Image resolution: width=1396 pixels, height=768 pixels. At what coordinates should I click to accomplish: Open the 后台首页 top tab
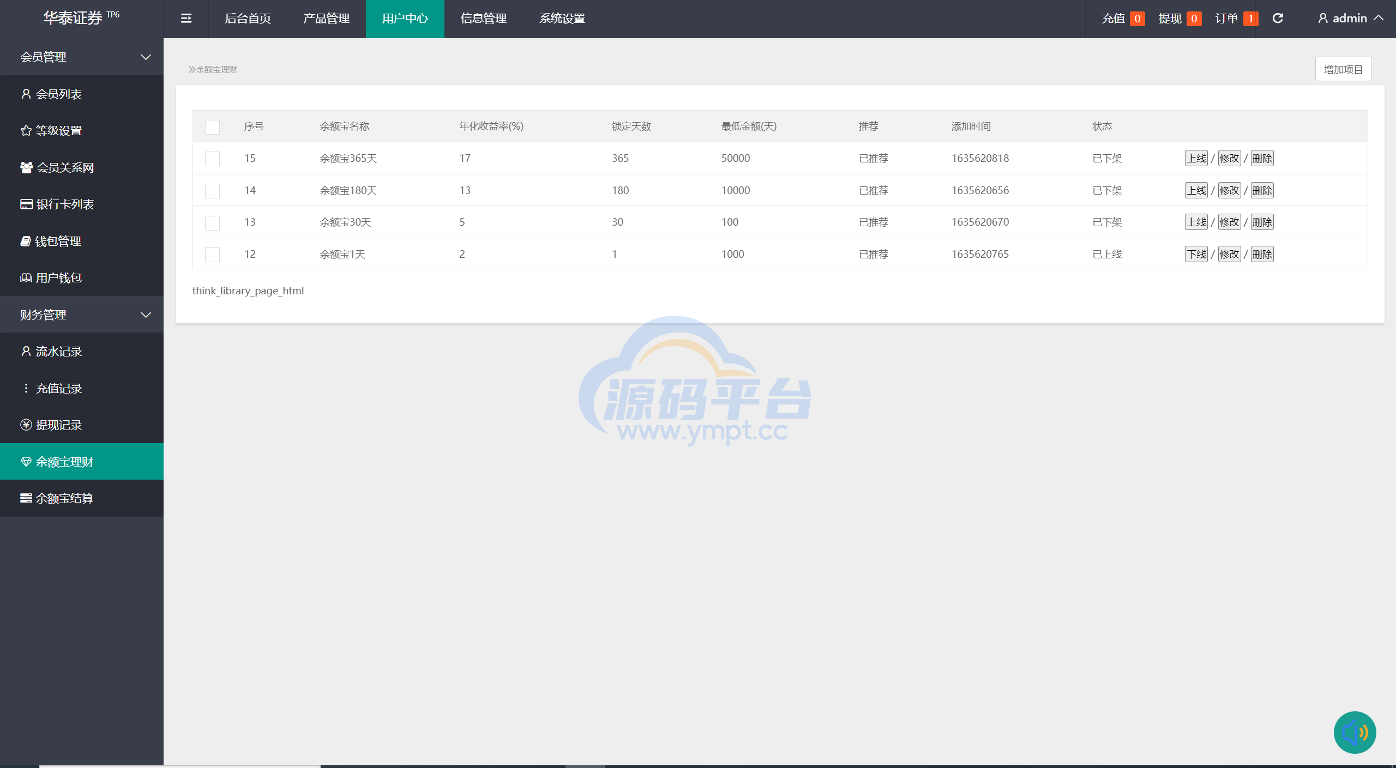click(x=248, y=19)
